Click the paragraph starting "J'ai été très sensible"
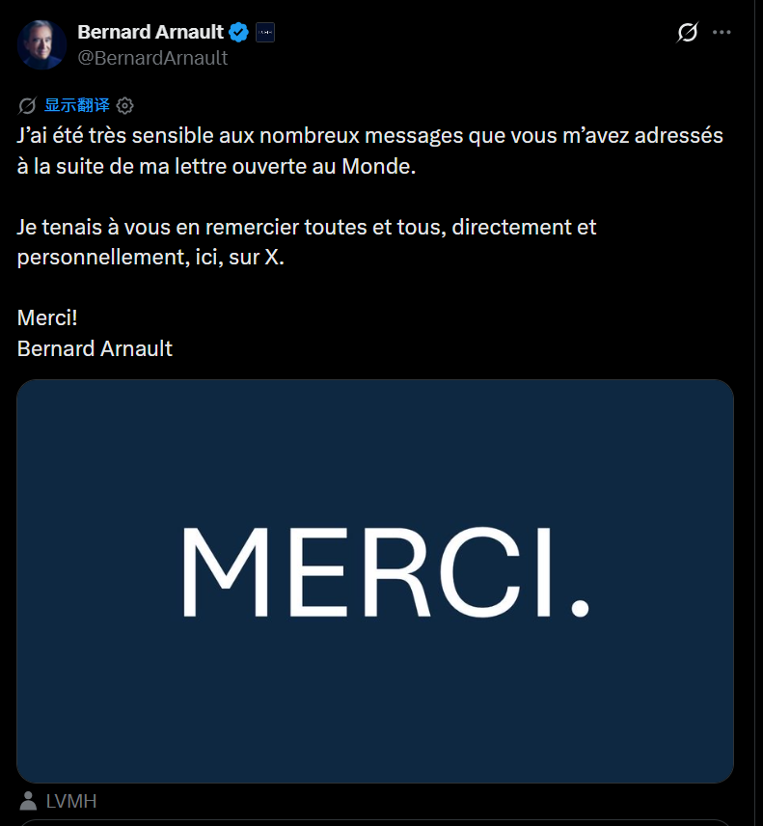 369,151
